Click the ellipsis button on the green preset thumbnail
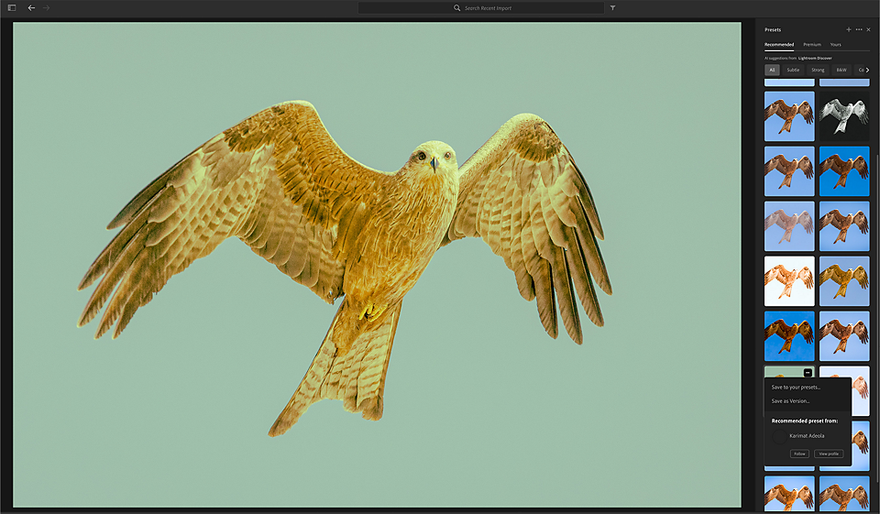 808,373
